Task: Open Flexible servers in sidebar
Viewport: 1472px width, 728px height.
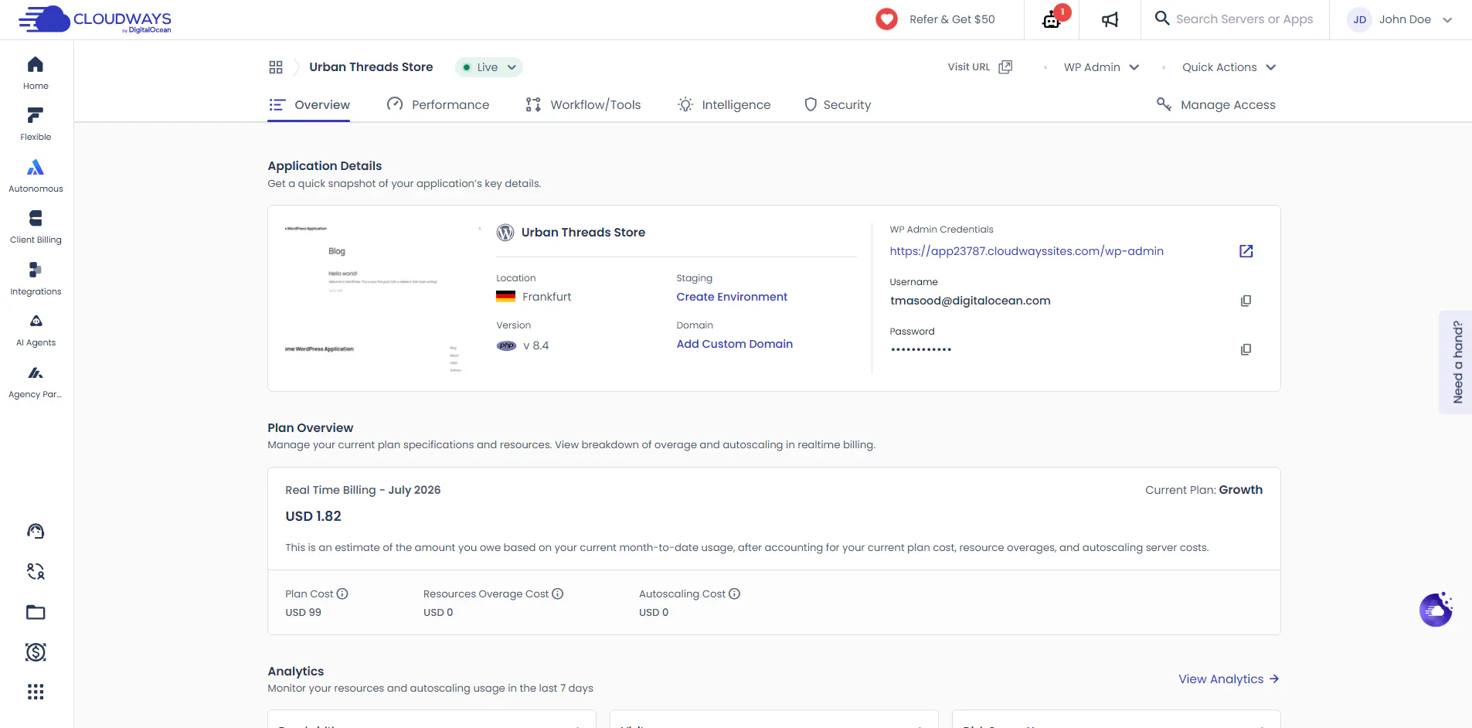Action: tap(36, 124)
